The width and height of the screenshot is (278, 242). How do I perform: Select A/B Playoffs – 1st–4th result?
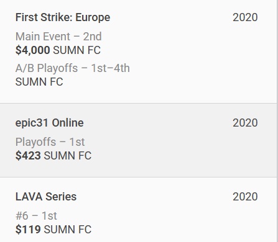(73, 68)
